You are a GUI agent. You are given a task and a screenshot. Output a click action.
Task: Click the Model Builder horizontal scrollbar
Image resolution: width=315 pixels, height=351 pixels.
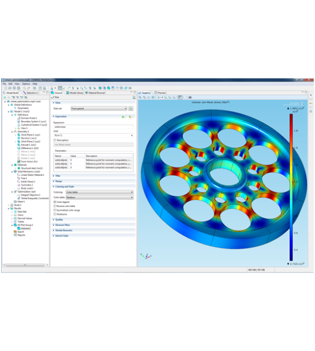[x=25, y=265]
